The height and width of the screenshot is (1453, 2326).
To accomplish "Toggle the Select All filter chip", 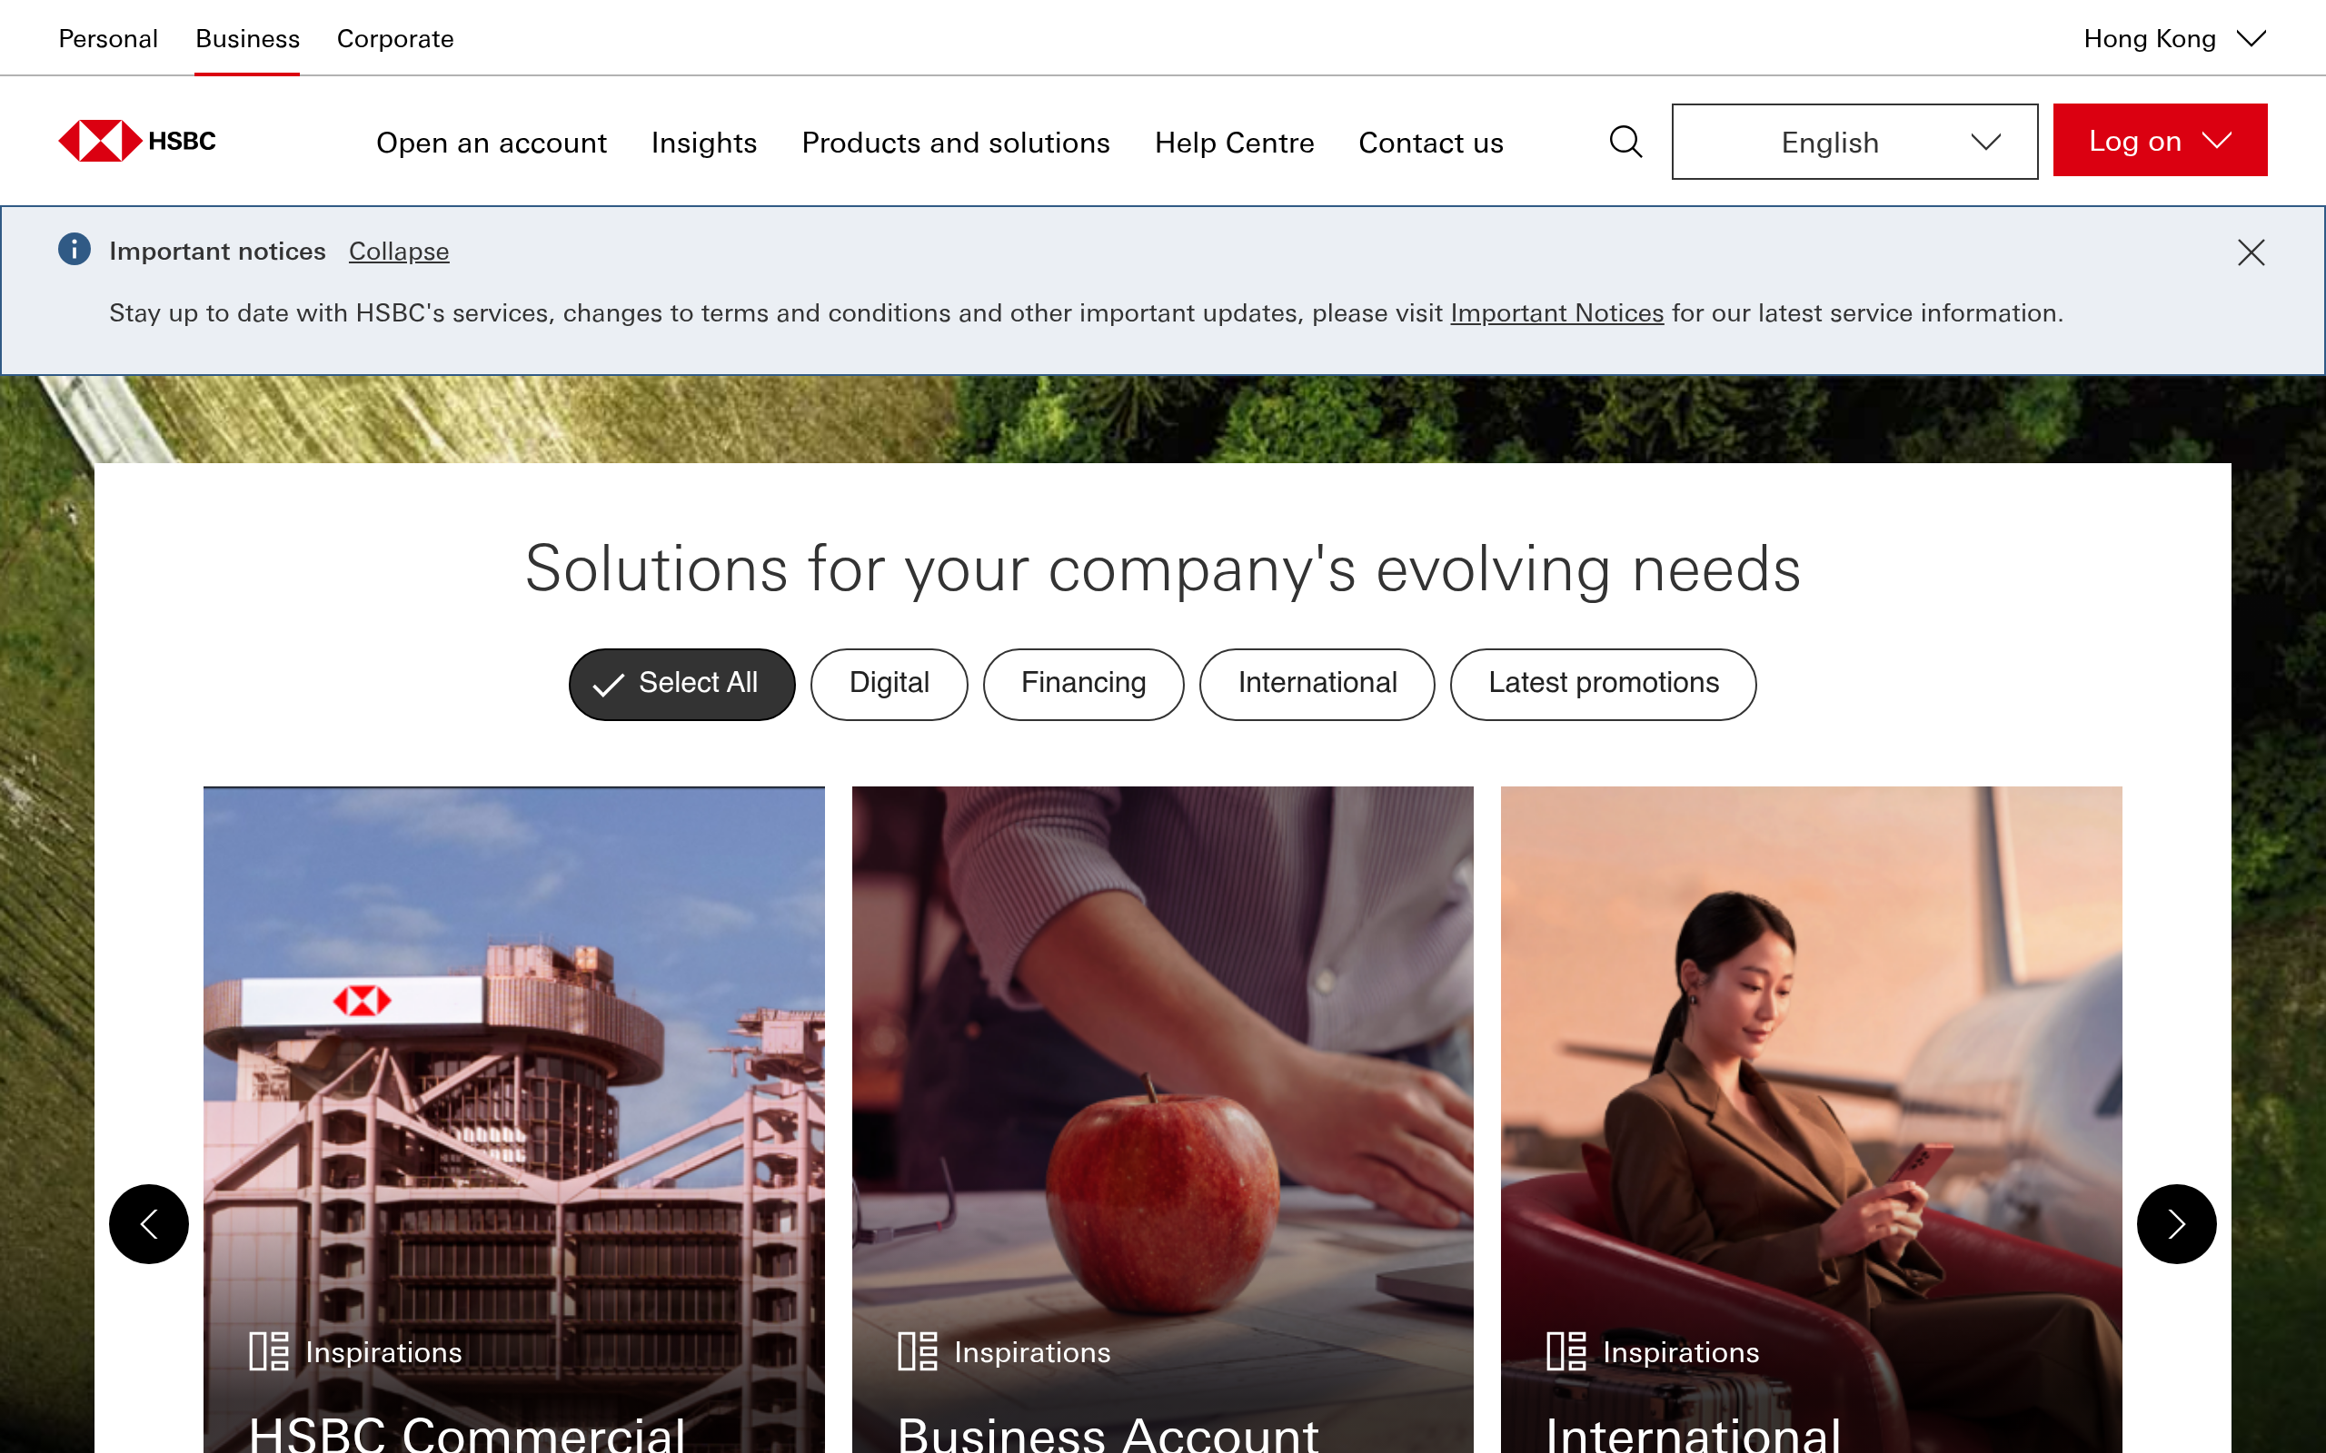I will point(681,683).
